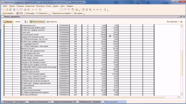The image size is (186, 104).
Task: Select the Сэндвич 32мм row name cell
Action: [39, 88]
